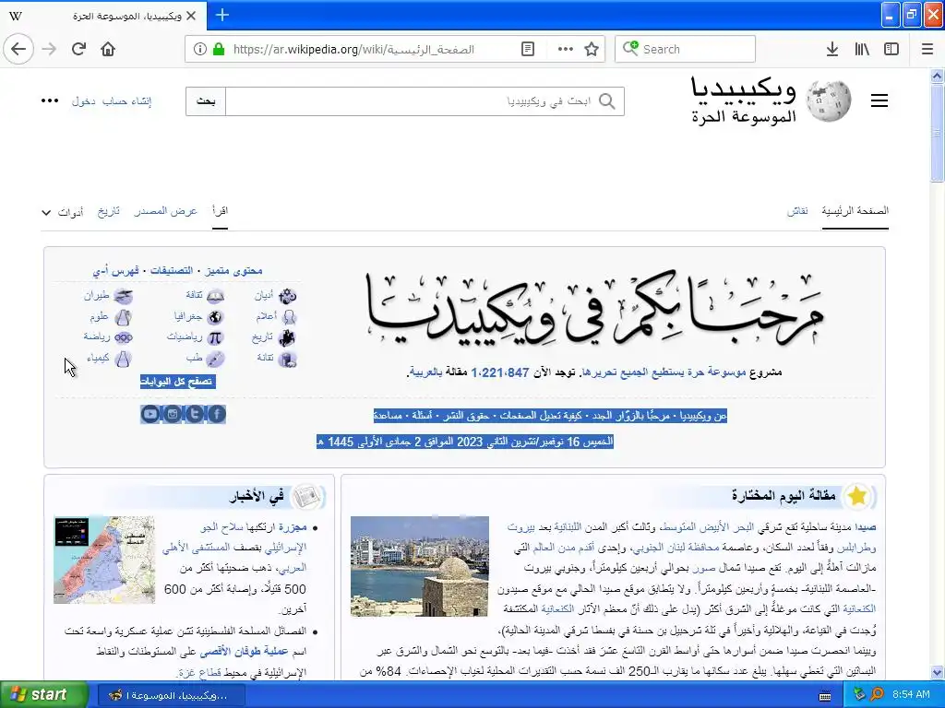
Task: Open the Twitter social icon
Action: tap(195, 414)
